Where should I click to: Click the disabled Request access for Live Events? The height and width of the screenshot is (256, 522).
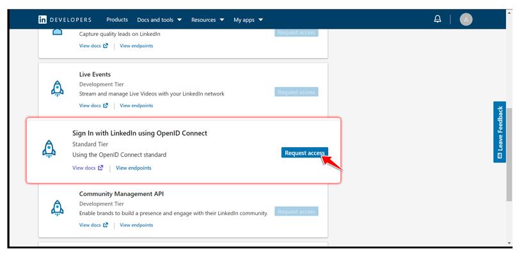tap(296, 92)
